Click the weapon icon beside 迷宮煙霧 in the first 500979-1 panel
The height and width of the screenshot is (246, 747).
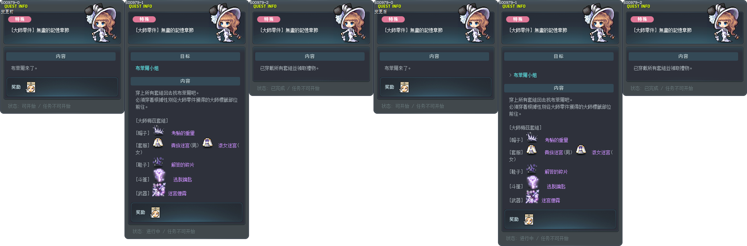(x=159, y=190)
